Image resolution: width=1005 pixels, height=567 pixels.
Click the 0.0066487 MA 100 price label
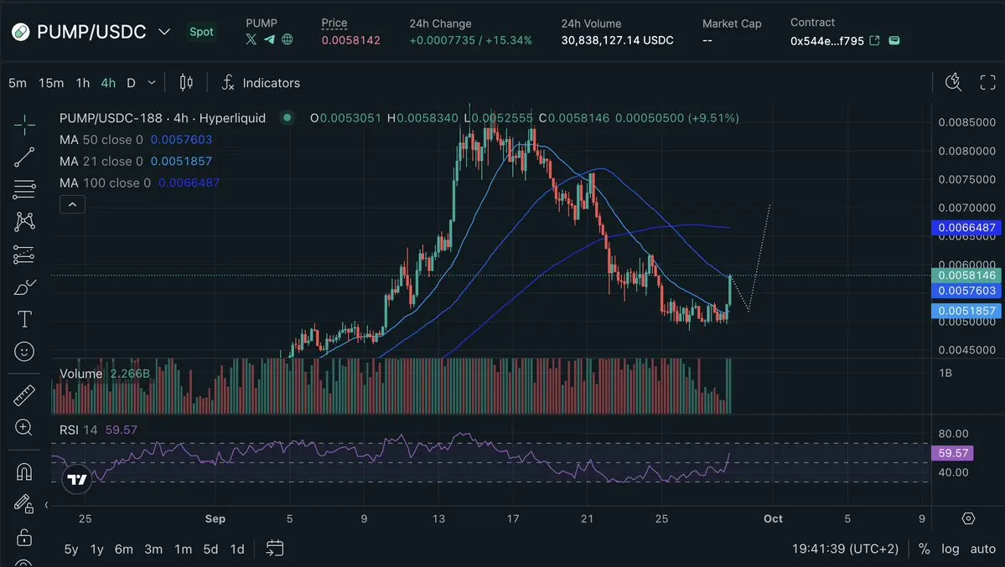pos(966,228)
